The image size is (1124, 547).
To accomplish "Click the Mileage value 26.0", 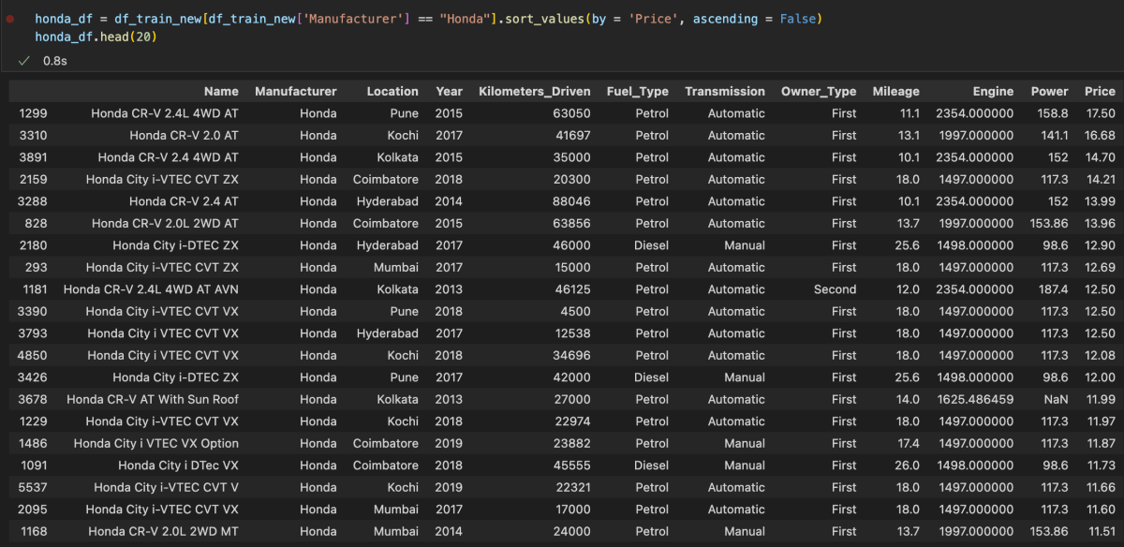I will (x=909, y=465).
